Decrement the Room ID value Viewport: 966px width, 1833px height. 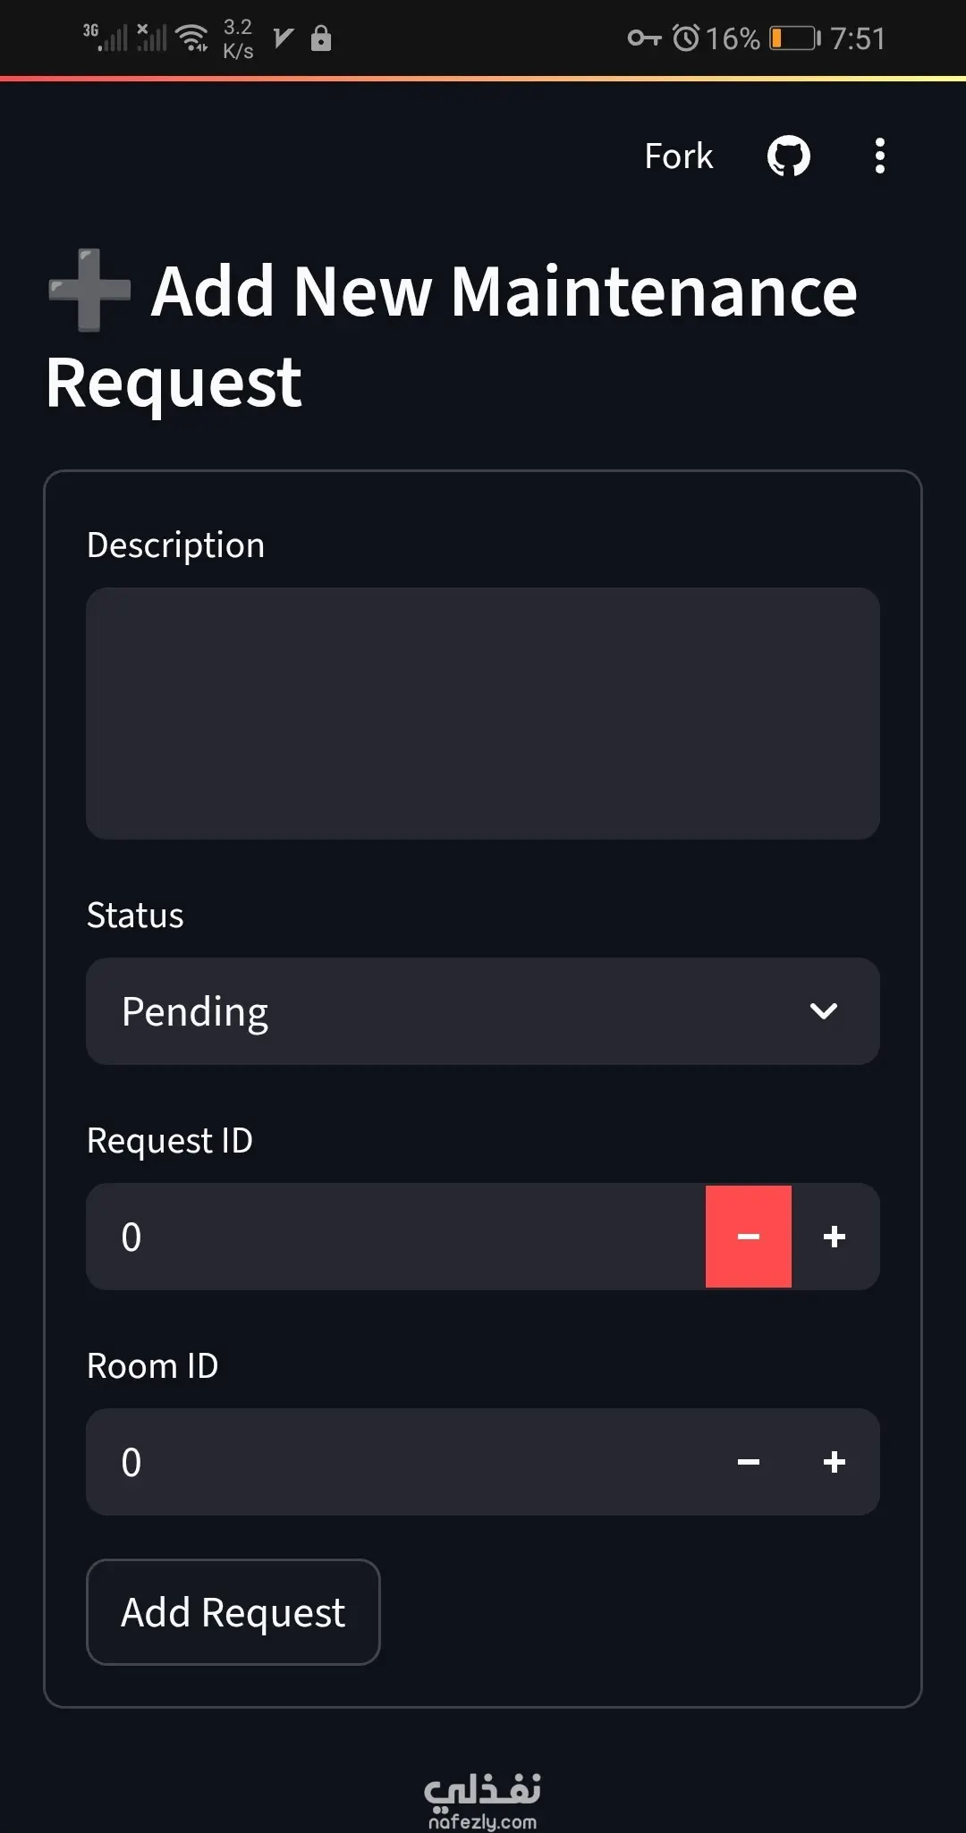click(749, 1463)
